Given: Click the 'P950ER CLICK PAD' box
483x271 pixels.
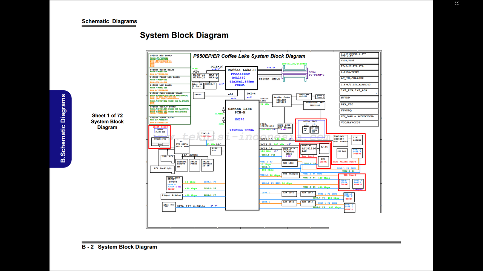Looking at the screenshot, I should (160, 131).
